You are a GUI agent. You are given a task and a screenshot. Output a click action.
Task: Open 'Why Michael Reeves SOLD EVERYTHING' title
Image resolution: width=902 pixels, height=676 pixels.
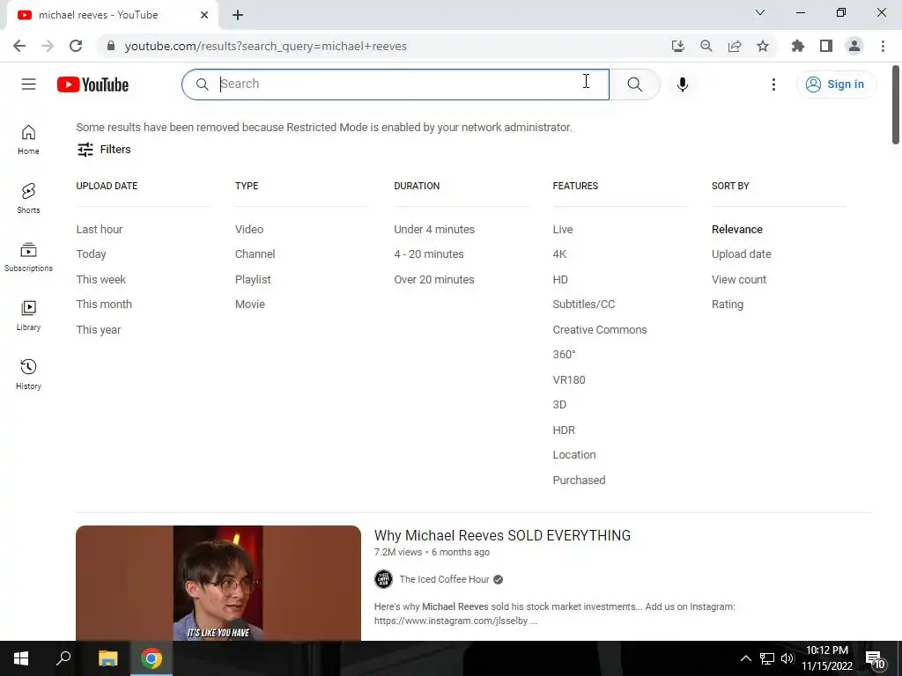click(502, 536)
